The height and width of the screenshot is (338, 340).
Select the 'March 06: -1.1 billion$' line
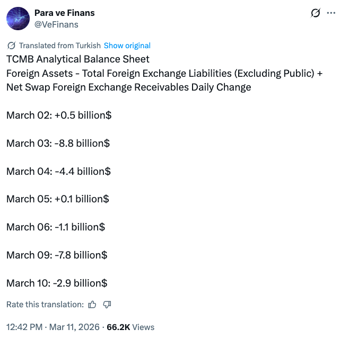(x=56, y=227)
